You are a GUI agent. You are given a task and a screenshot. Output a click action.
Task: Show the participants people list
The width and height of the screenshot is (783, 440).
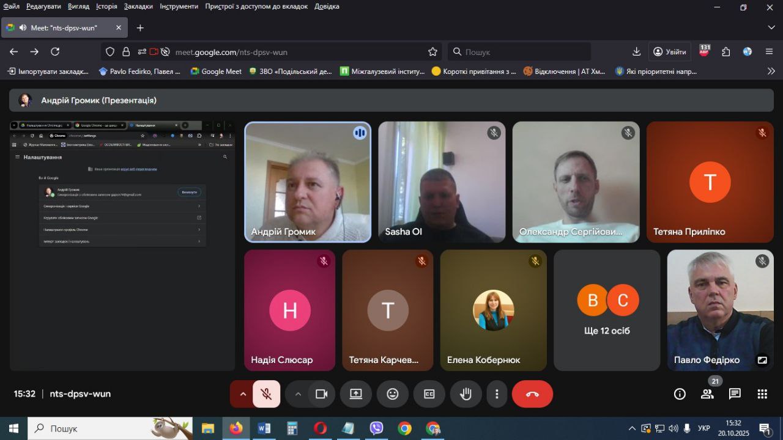click(x=707, y=394)
